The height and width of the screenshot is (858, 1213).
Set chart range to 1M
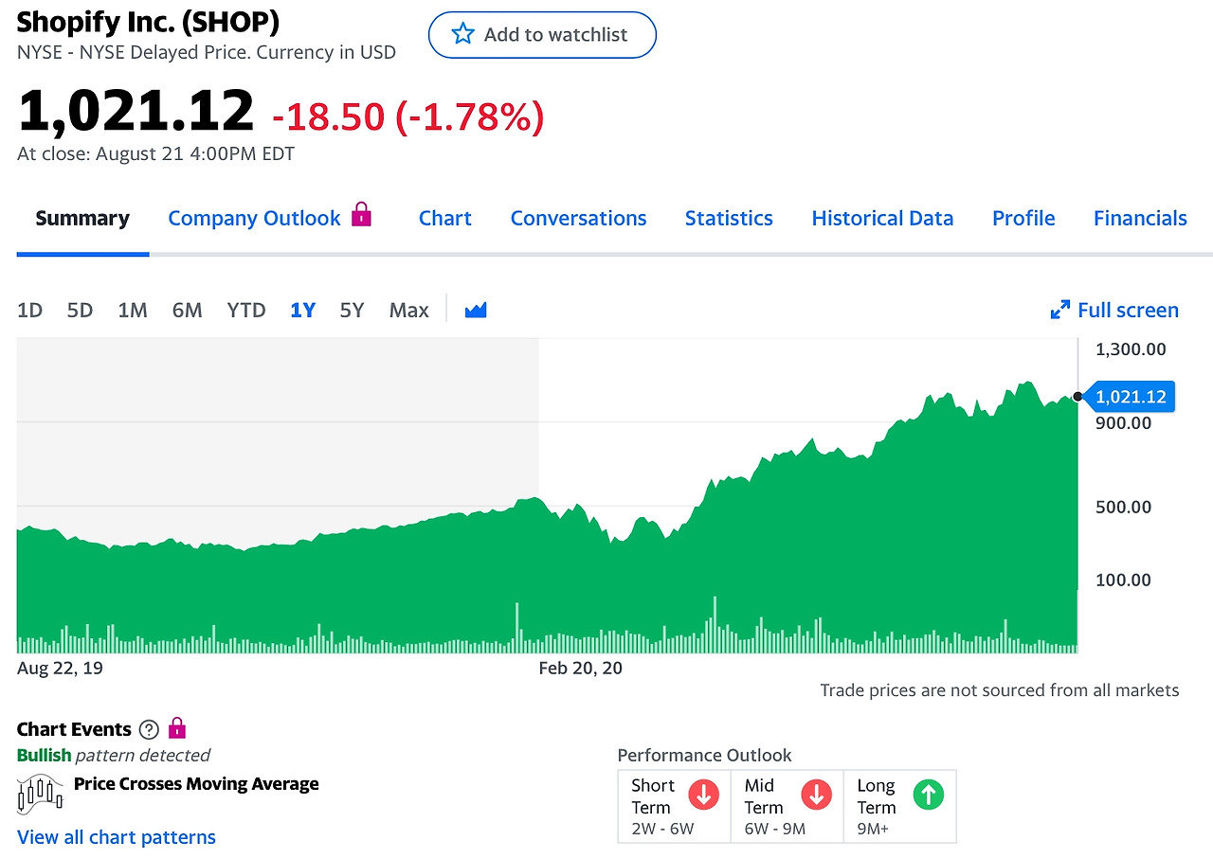pyautogui.click(x=133, y=310)
